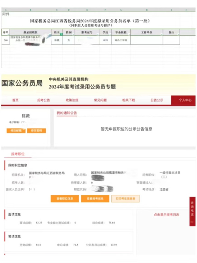Image resolution: width=197 pixels, height=263 pixels.
Task: Open the 姓名 column filter dropdown
Action: click(x=61, y=34)
